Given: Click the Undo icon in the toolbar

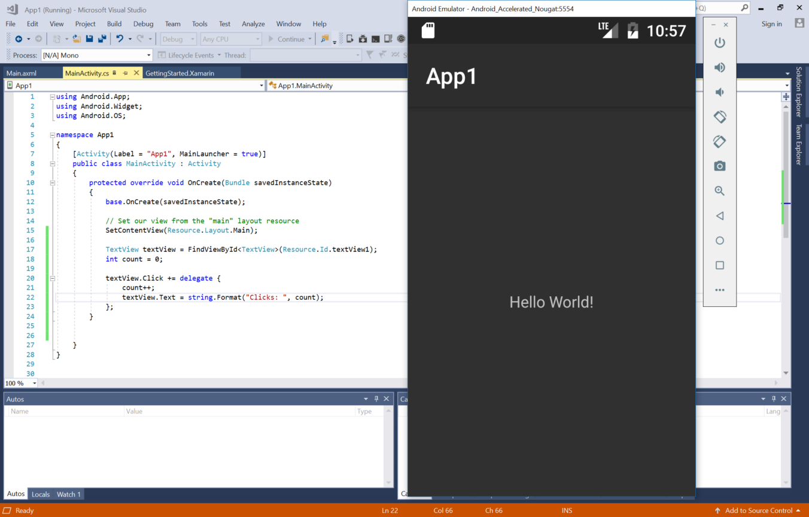Looking at the screenshot, I should [119, 38].
